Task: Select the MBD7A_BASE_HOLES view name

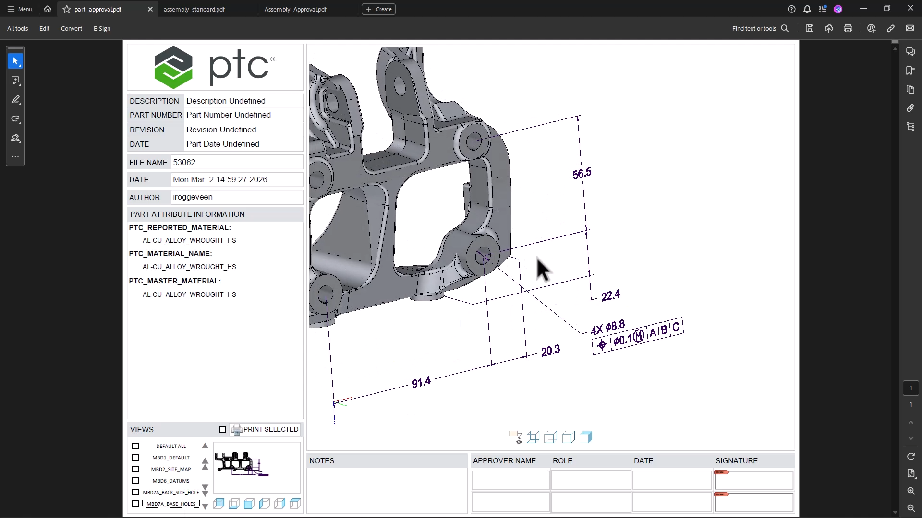Action: tap(171, 504)
